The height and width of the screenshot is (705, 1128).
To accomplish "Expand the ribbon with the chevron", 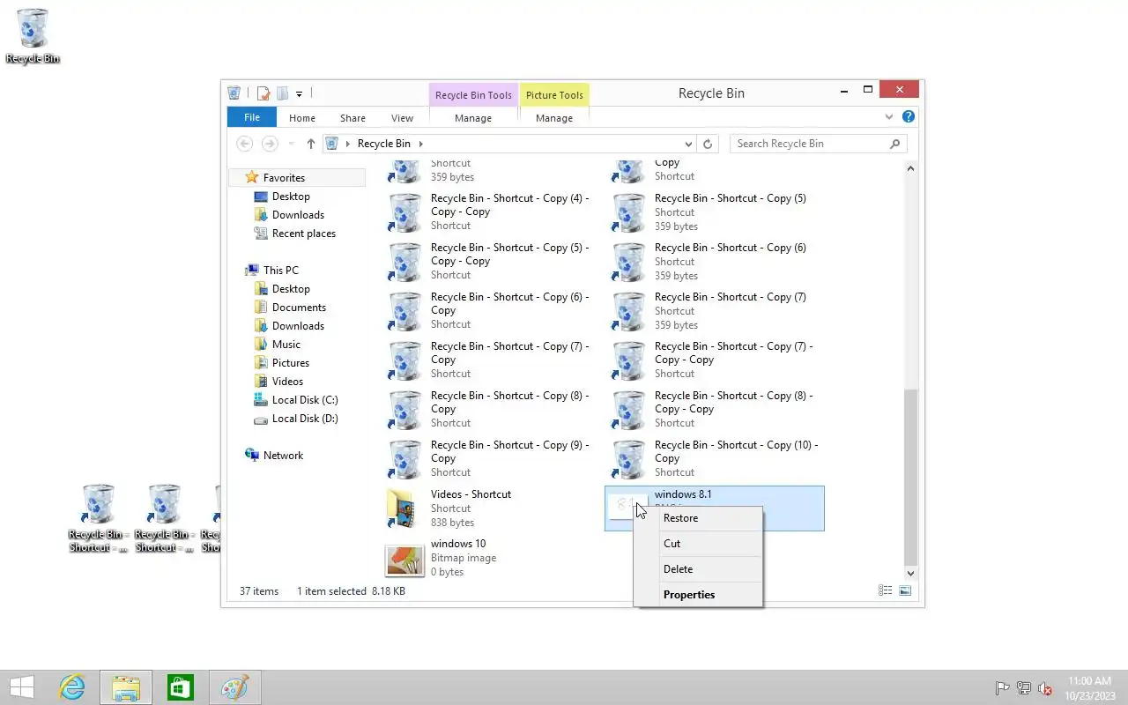I will 889,117.
